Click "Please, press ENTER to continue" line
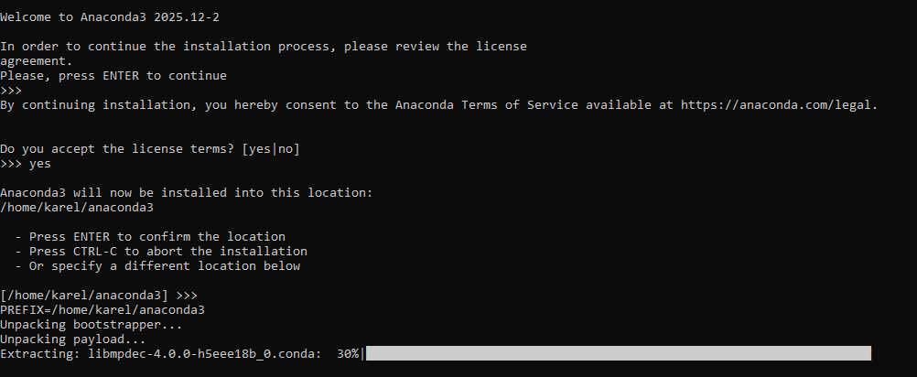Image resolution: width=917 pixels, height=377 pixels. [x=113, y=75]
